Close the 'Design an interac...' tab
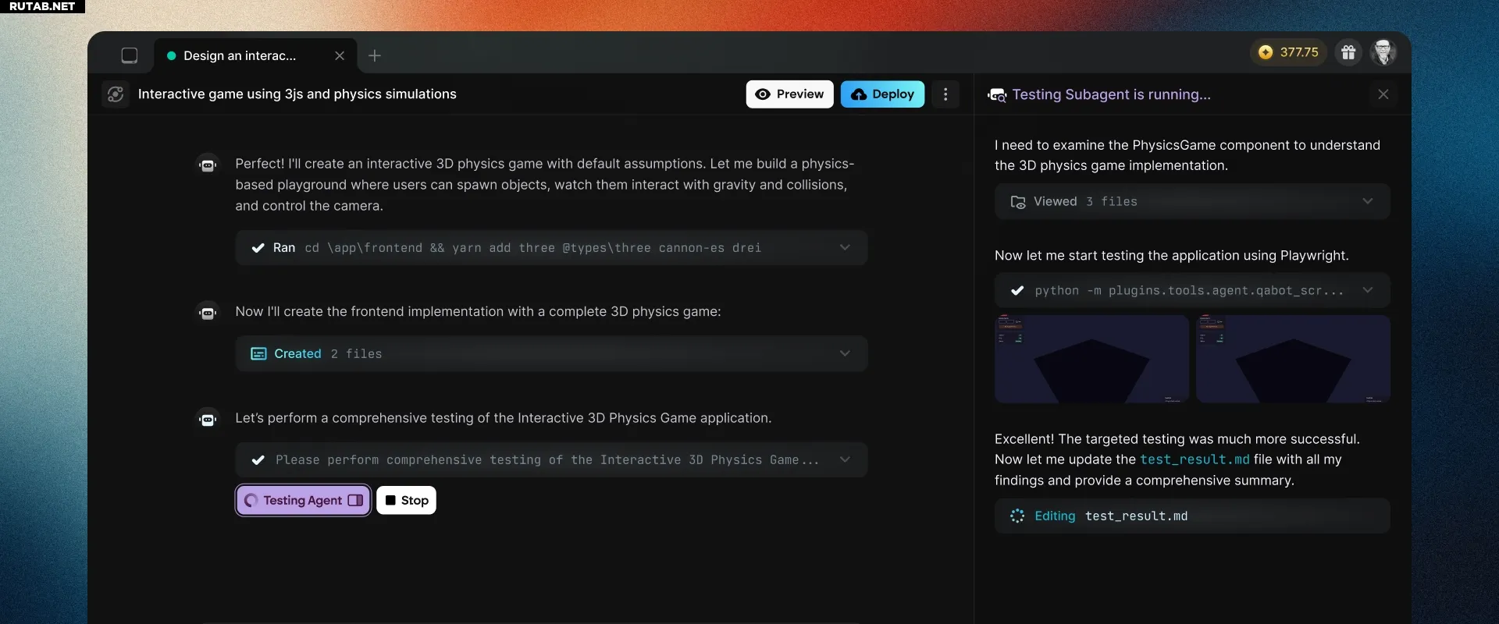 tap(340, 56)
